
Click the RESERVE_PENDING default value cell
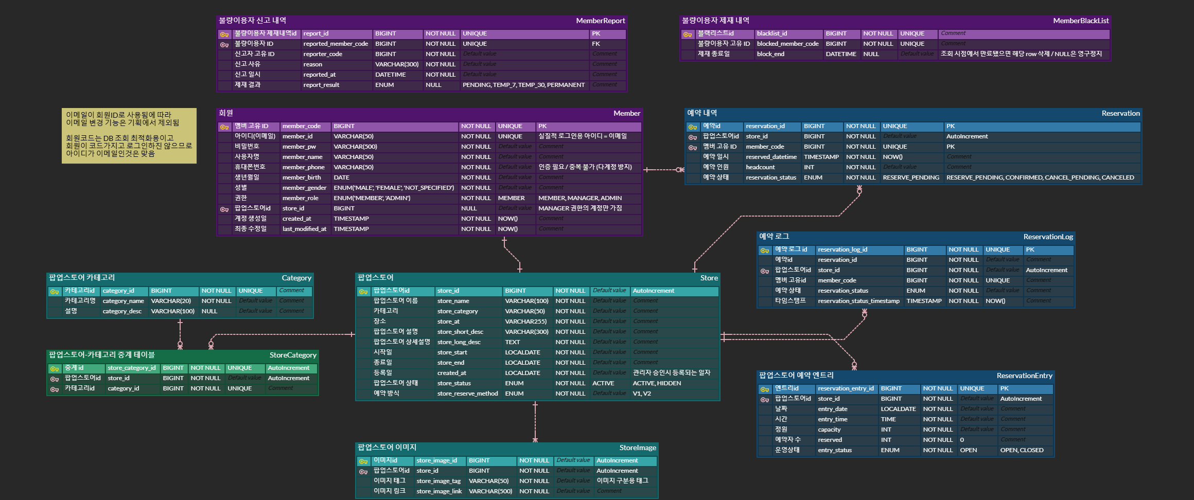[x=912, y=177]
